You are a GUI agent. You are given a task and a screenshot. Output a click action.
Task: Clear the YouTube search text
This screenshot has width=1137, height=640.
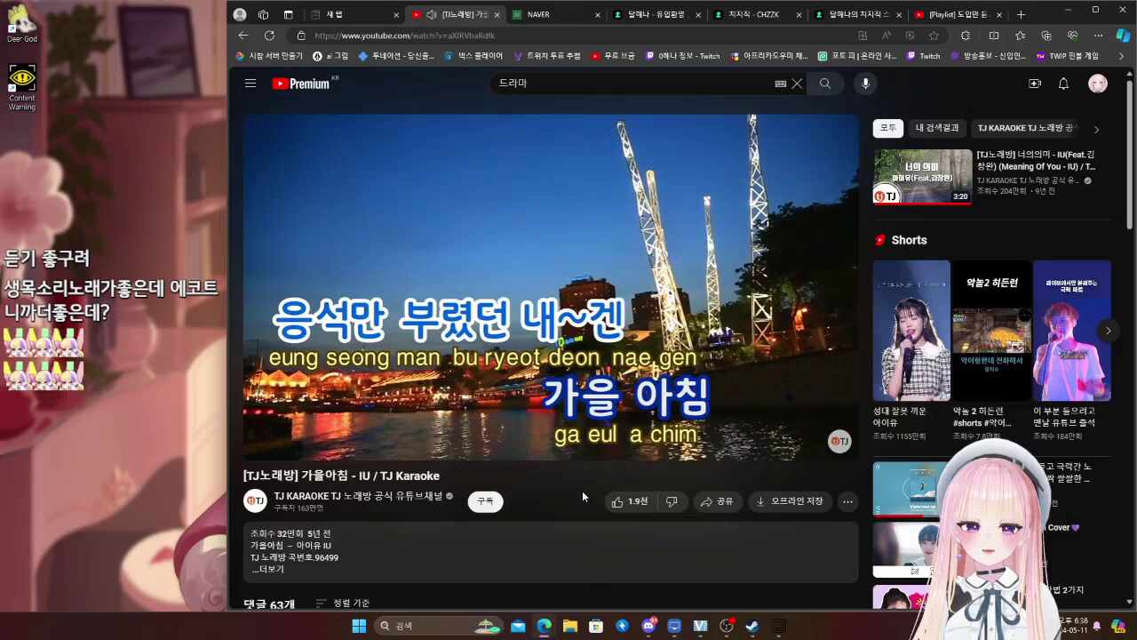[x=797, y=84]
